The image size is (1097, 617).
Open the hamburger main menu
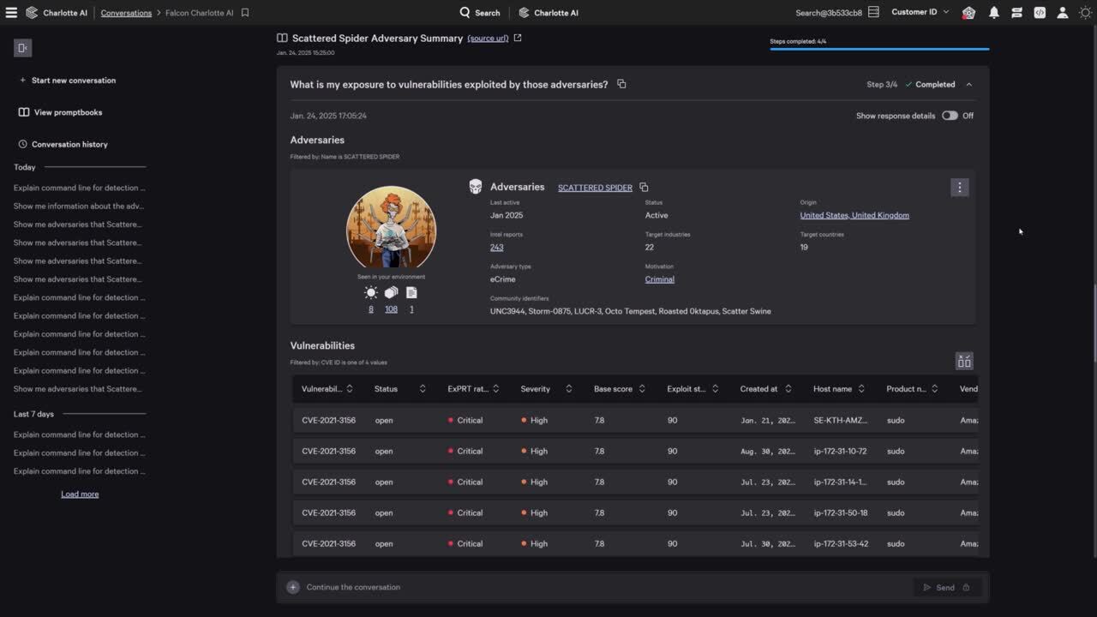[x=11, y=13]
